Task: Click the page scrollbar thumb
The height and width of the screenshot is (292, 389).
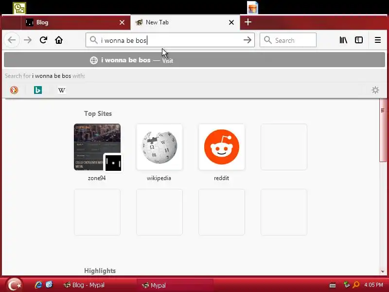Action: 383,130
